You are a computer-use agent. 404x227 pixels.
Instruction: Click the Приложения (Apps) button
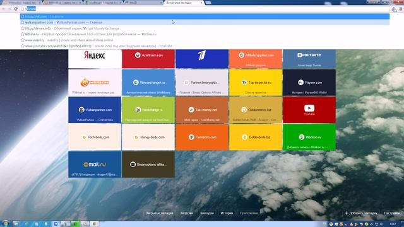tap(249, 213)
